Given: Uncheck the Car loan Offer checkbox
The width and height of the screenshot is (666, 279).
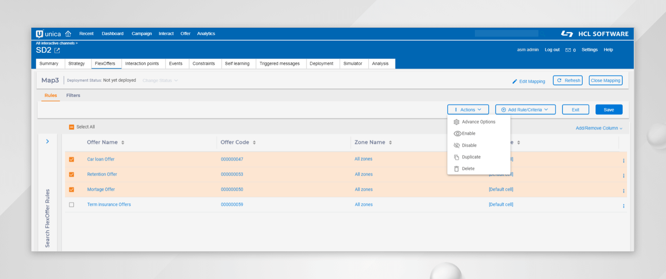Looking at the screenshot, I should [72, 159].
